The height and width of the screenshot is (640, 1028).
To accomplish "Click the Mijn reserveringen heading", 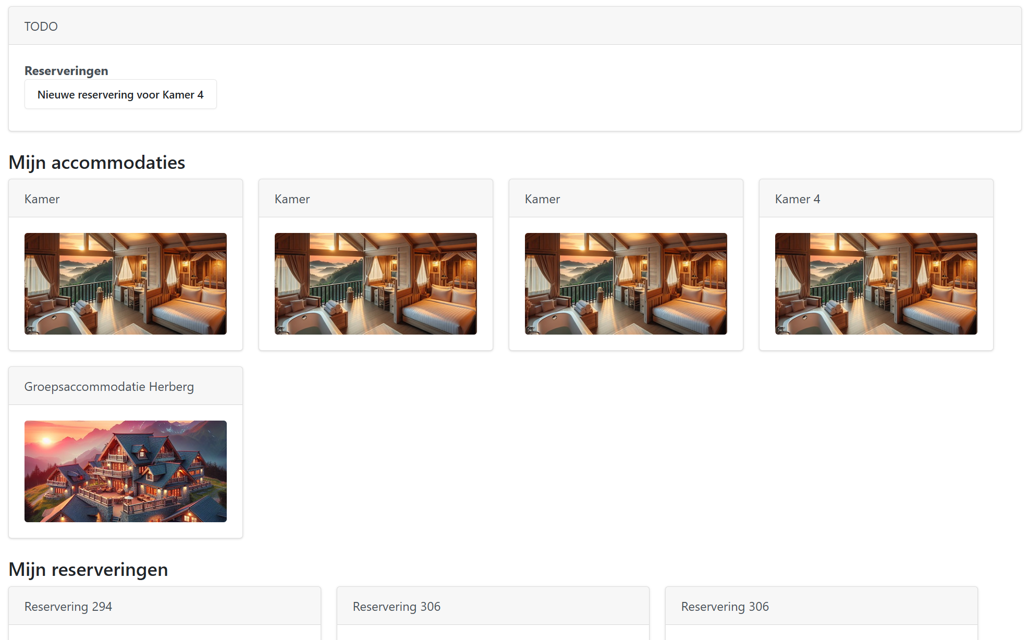I will pyautogui.click(x=88, y=570).
